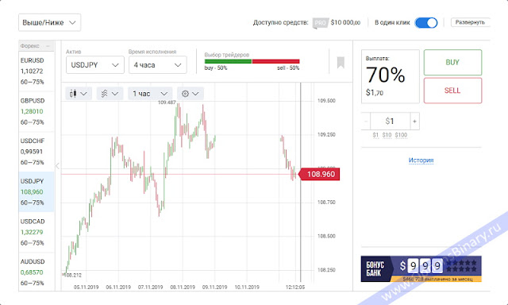508x305 pixels.
Task: Select AUDUSD in the asset list
Action: click(37, 272)
